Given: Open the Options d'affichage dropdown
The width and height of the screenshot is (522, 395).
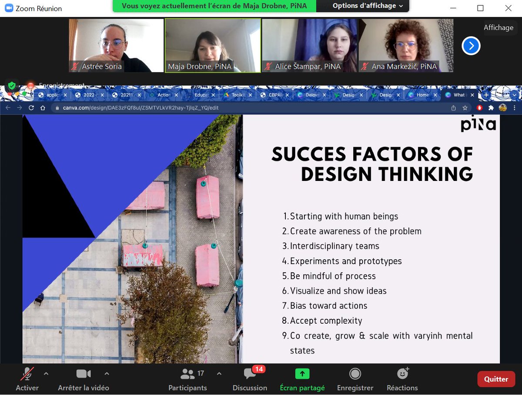Looking at the screenshot, I should pyautogui.click(x=368, y=6).
